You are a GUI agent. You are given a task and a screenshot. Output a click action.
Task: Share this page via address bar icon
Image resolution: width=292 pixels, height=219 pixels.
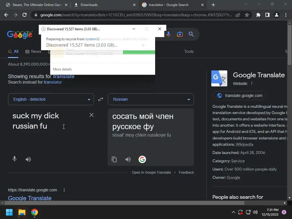click(x=238, y=15)
